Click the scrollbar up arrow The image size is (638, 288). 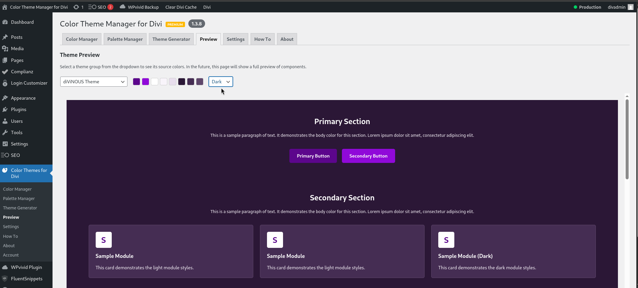[627, 96]
